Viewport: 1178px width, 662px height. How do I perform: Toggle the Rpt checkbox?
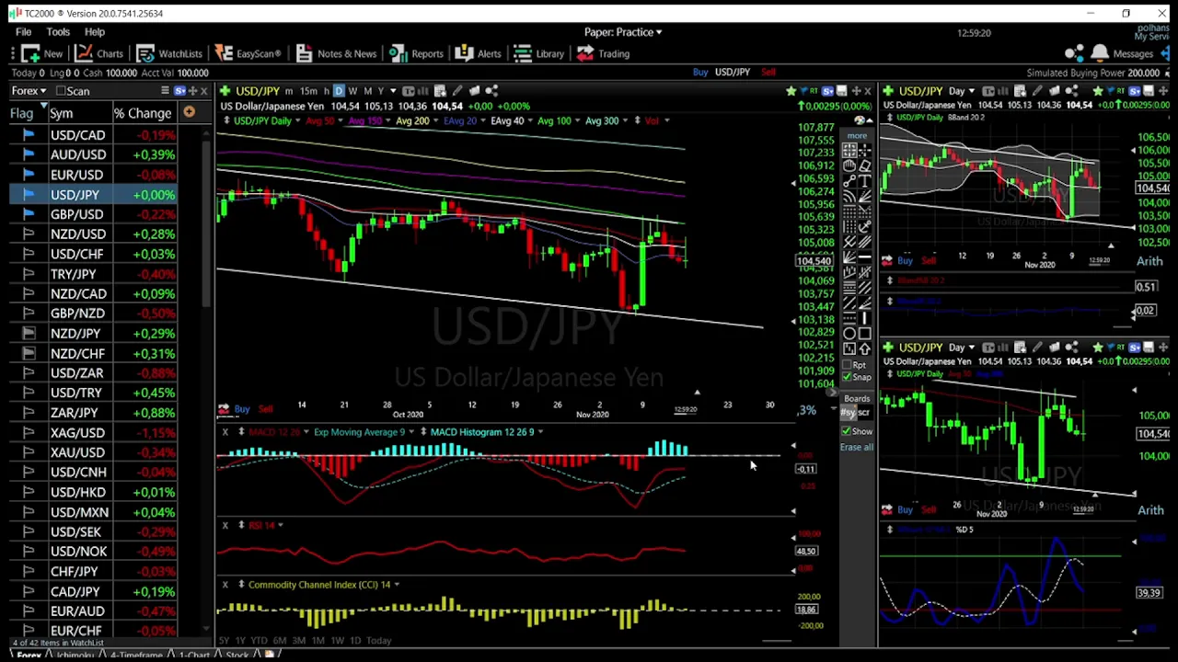pos(846,365)
